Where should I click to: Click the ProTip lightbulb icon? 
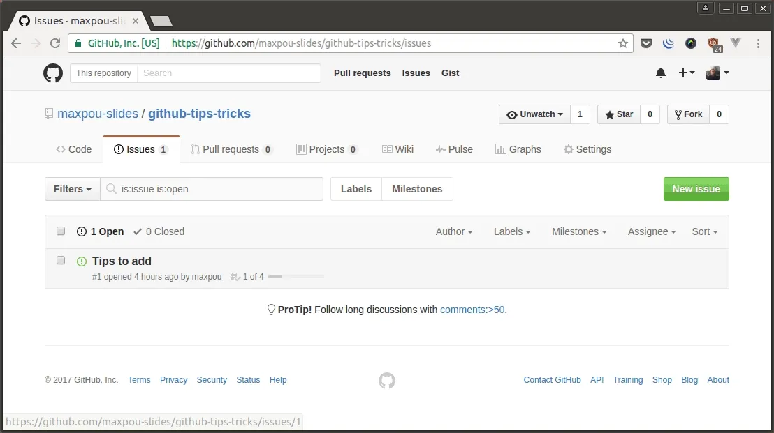tap(271, 310)
